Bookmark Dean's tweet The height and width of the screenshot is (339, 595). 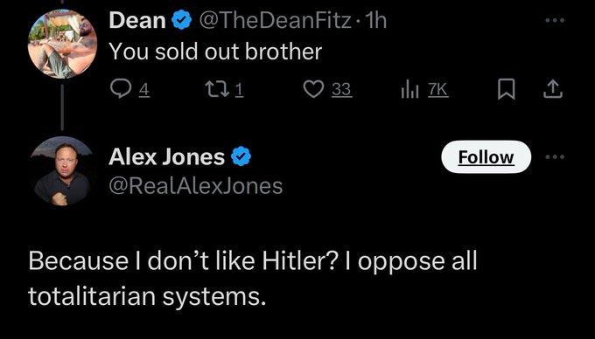pos(507,90)
